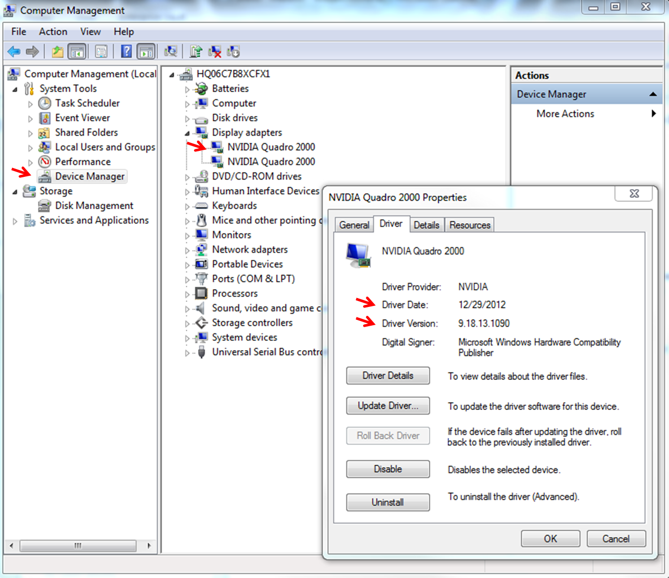Image resolution: width=669 pixels, height=578 pixels.
Task: Click the Ports (COM & LPT) icon
Action: (201, 278)
